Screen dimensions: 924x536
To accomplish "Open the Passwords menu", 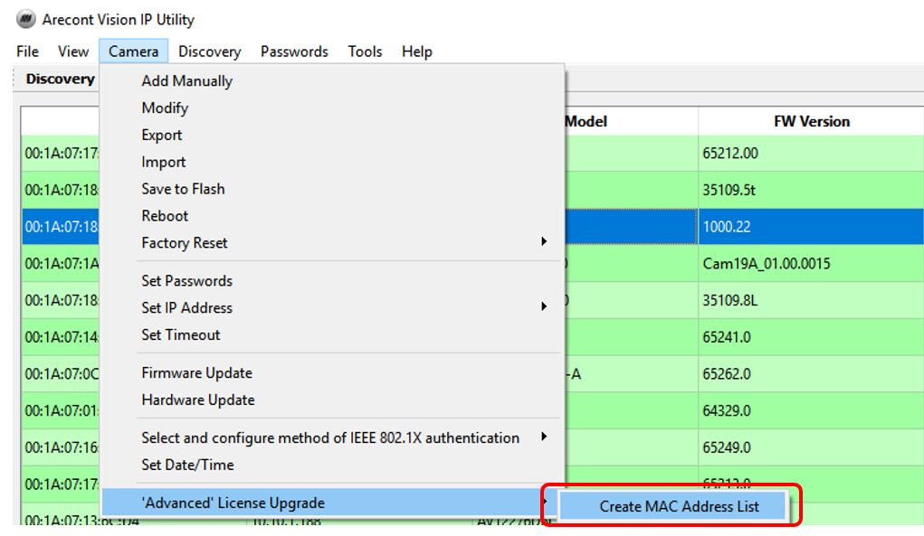I will click(294, 52).
